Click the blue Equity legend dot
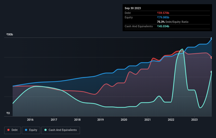Viewport: 216px width, 138px height. point(26,130)
